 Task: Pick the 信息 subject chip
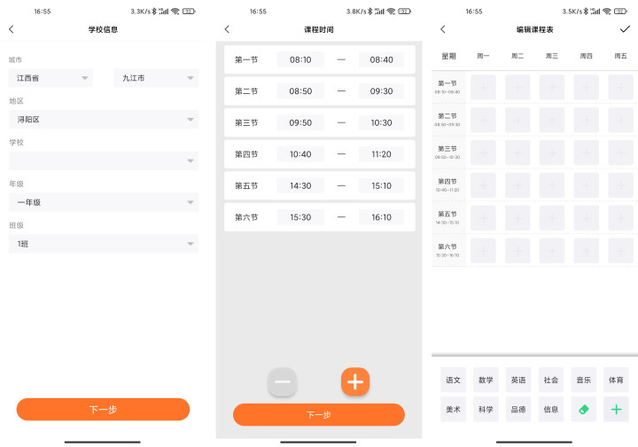pos(551,409)
